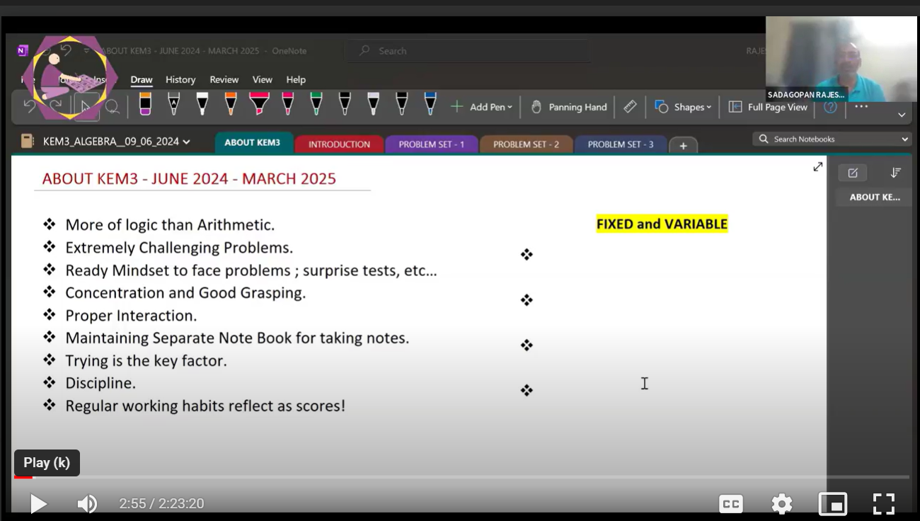Open the Shapes dropdown
Image resolution: width=920 pixels, height=521 pixels.
(683, 107)
